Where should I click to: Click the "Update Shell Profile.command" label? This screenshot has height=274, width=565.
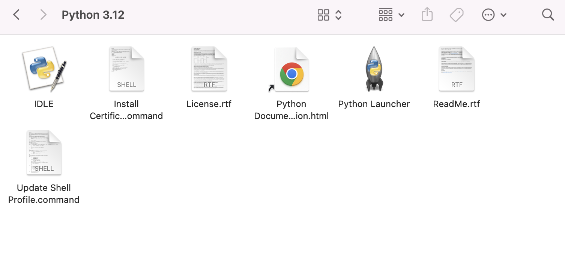(44, 194)
